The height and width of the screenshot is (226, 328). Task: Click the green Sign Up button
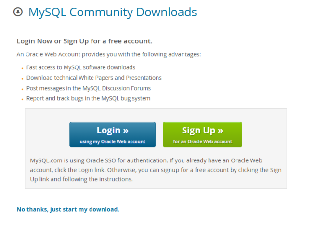202,135
